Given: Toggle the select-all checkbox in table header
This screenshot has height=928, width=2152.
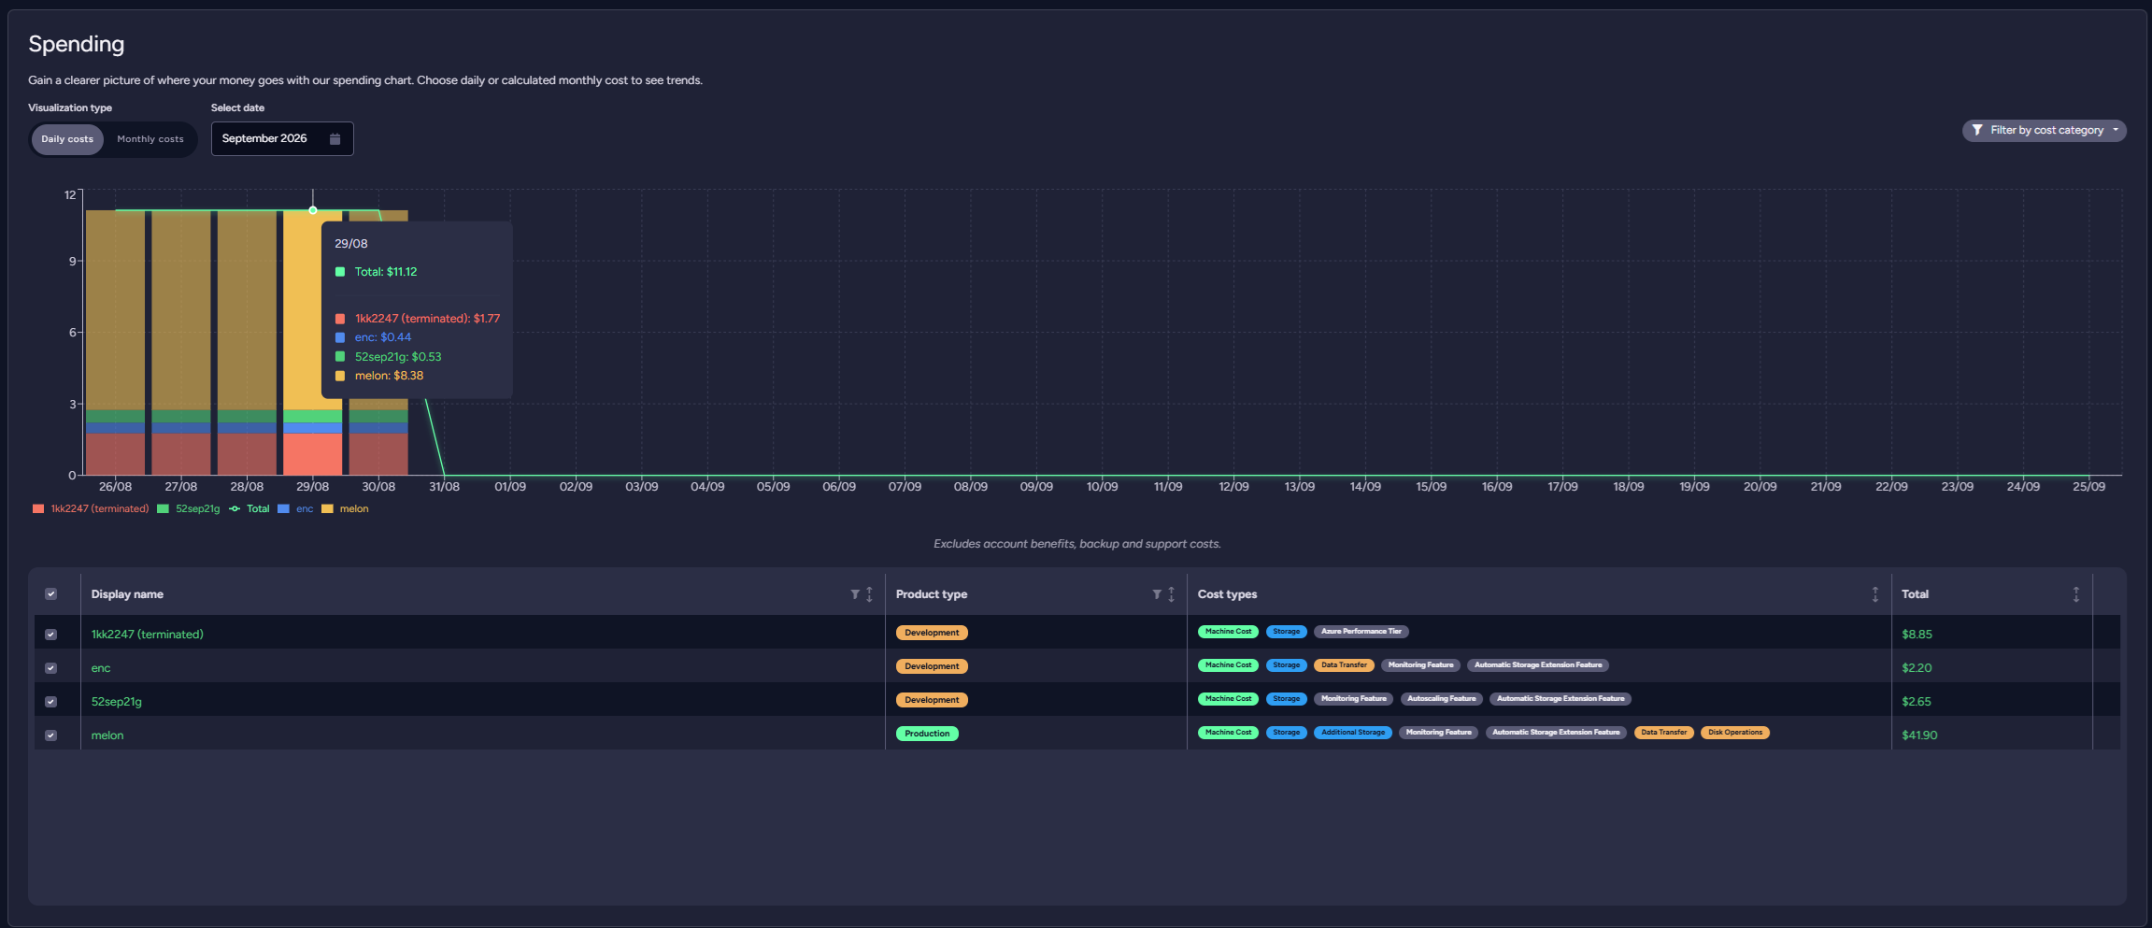Looking at the screenshot, I should click(51, 594).
